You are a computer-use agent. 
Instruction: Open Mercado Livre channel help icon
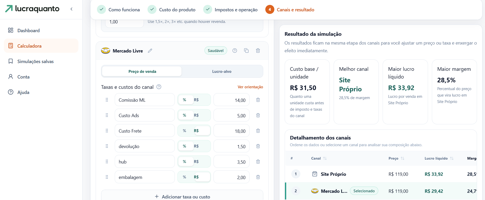point(235,50)
